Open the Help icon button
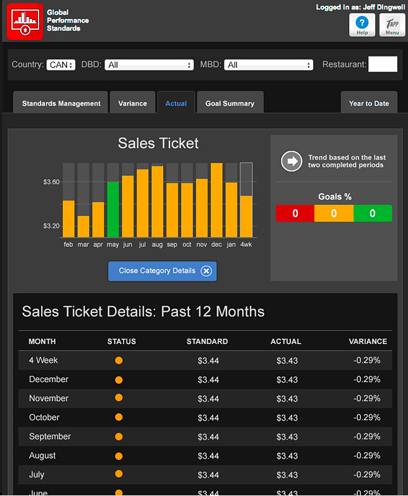408x496 pixels. [362, 25]
